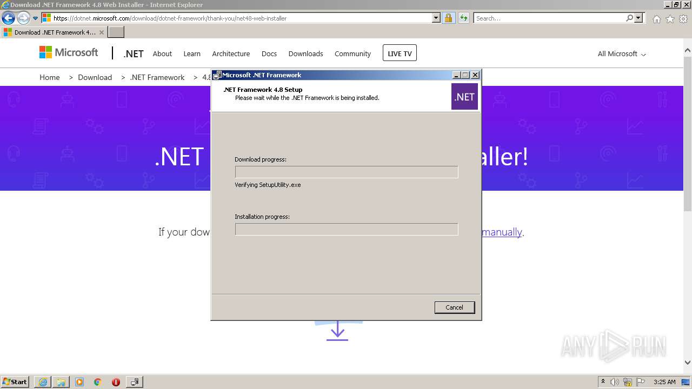Close the Download .NET Framework tab
The image size is (692, 389).
coord(101,32)
